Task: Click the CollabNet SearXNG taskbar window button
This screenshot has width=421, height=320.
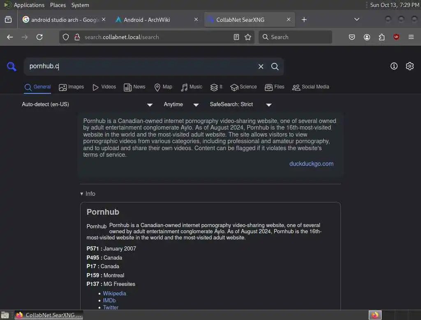Action: 49,315
